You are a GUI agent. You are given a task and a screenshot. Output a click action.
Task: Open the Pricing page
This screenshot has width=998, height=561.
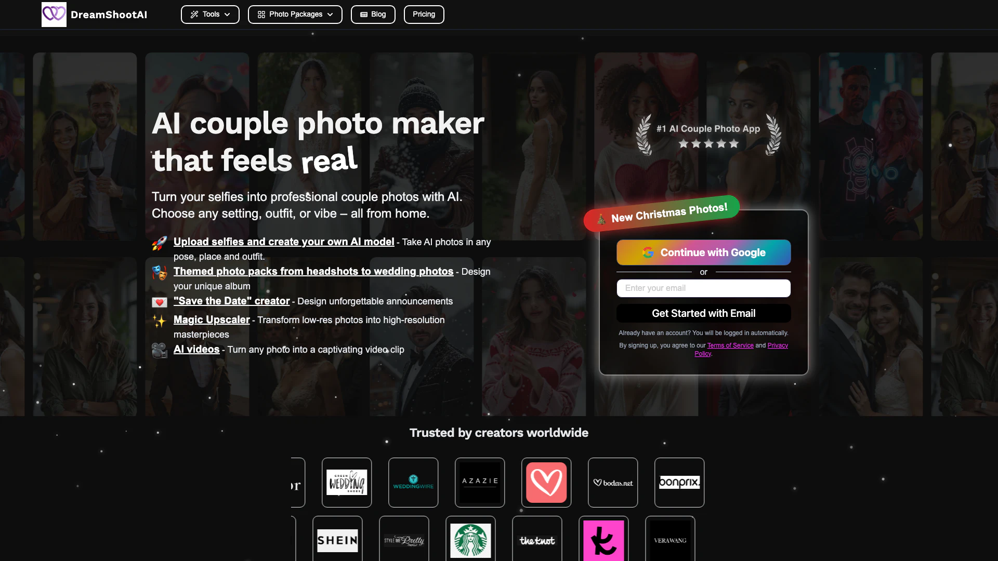click(x=424, y=15)
